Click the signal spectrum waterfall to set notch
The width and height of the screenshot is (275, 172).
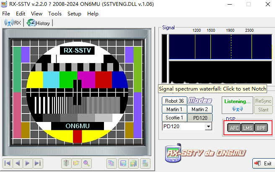[221, 72]
